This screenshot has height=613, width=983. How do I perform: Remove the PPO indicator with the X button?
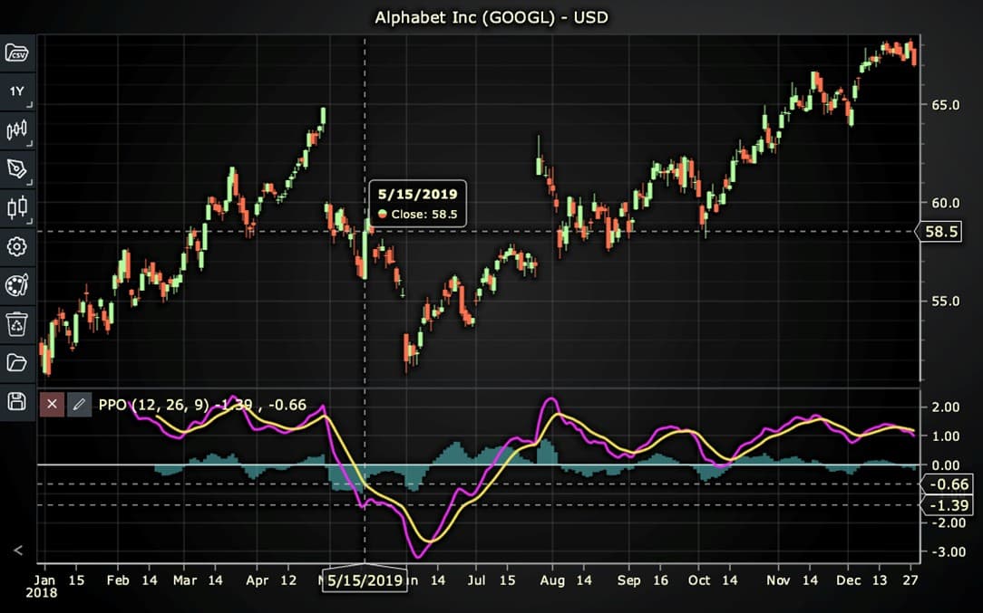click(x=52, y=405)
